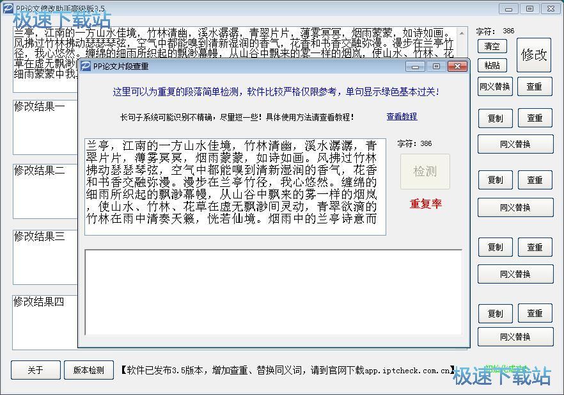Click the red 重复率 repeat-rate indicator

pos(425,204)
